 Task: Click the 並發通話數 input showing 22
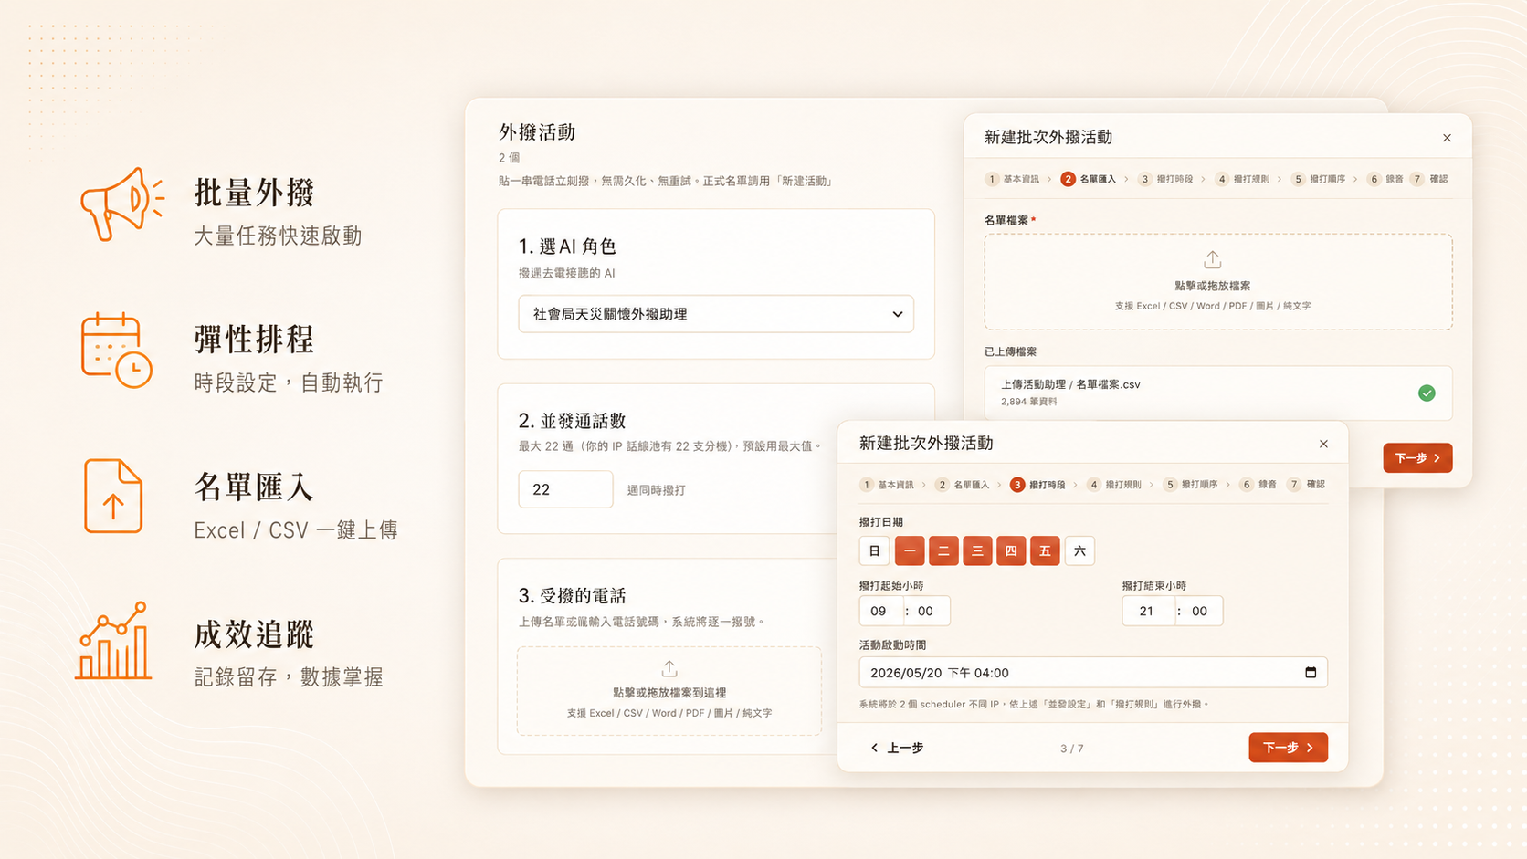(x=565, y=489)
